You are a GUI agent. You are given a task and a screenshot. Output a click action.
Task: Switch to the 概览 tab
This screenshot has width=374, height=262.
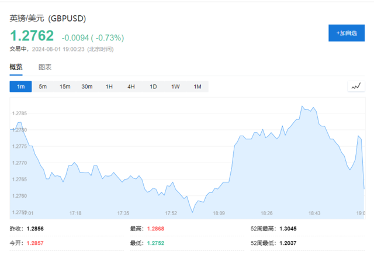(16, 67)
